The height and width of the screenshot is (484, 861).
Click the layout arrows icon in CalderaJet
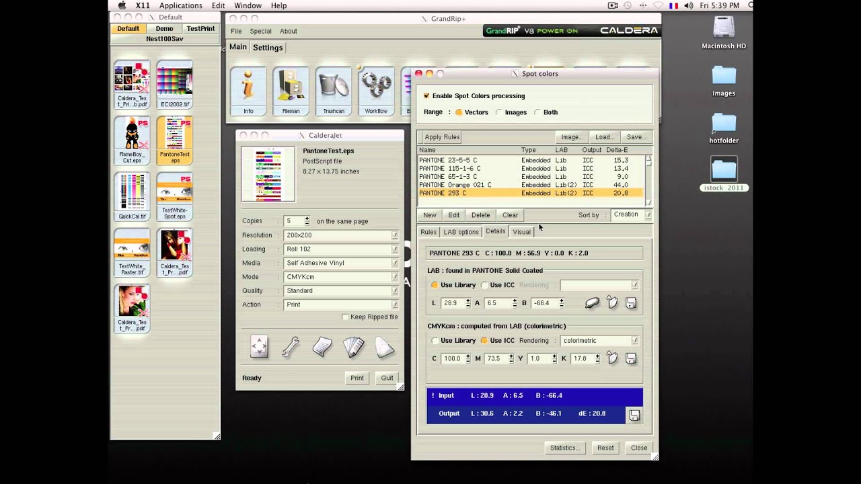259,347
